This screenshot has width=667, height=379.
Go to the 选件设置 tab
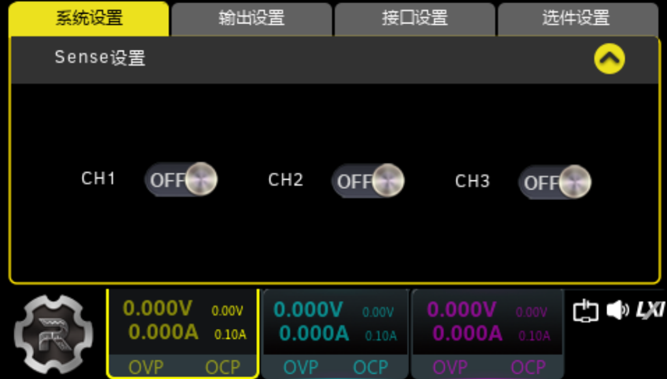coord(576,18)
